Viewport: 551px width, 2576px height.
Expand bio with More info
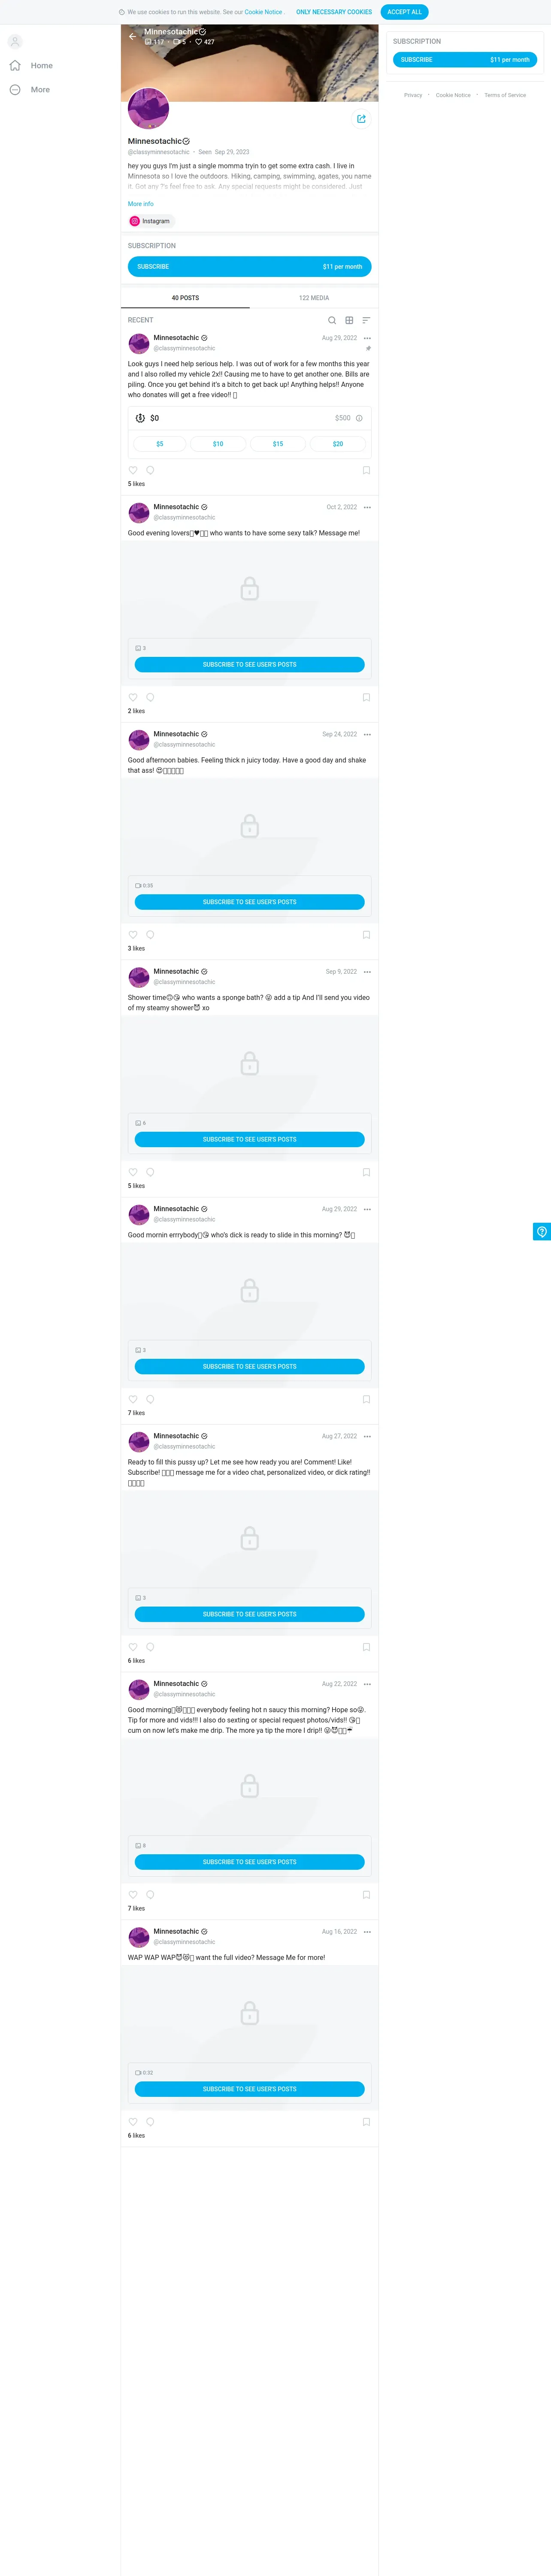coord(140,204)
